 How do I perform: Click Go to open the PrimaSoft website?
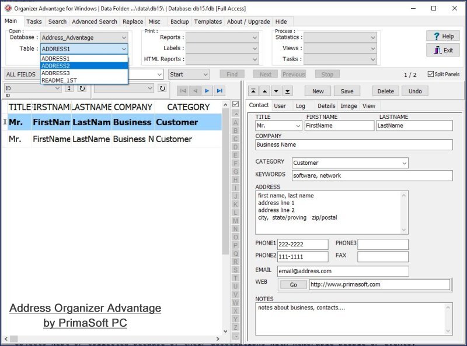(x=293, y=285)
